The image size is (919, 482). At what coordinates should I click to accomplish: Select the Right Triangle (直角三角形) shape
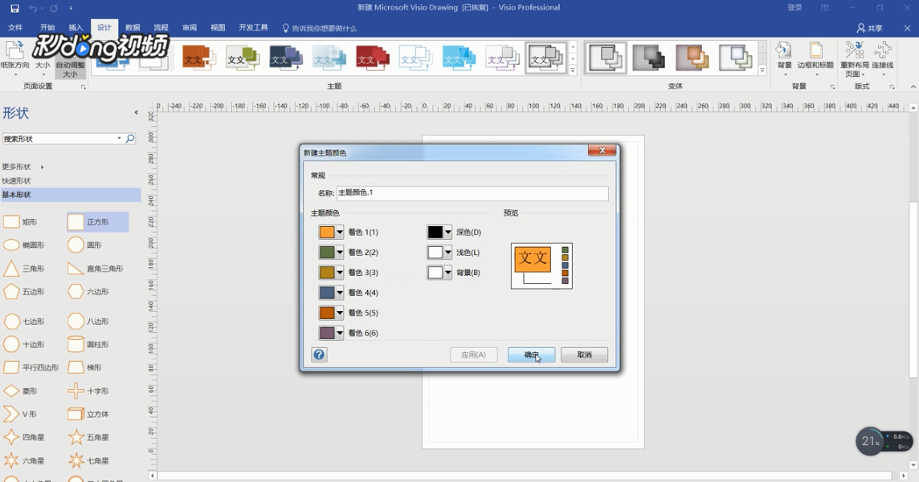tap(96, 269)
